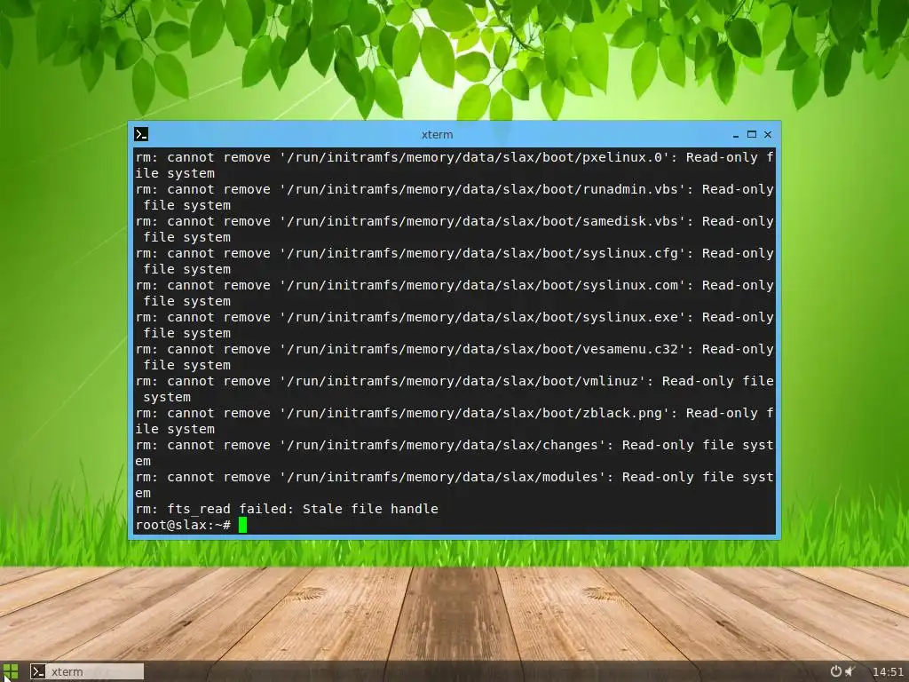This screenshot has width=909, height=682.
Task: Click the syslinux.com error line
Action: point(454,293)
